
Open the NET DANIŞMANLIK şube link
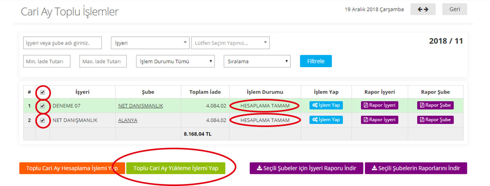pos(141,106)
